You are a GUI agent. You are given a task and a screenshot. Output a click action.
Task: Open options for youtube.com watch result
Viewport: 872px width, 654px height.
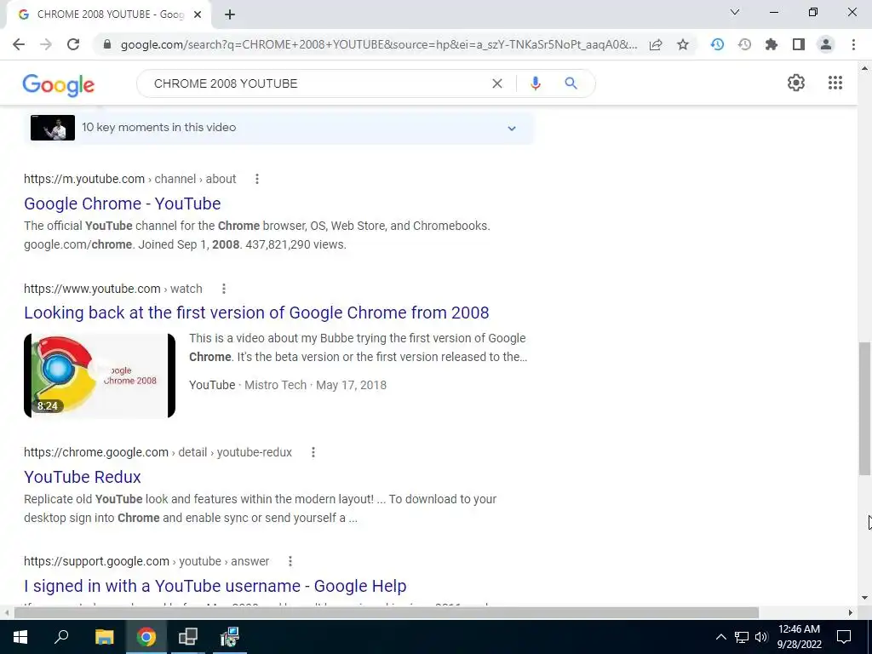pyautogui.click(x=224, y=289)
